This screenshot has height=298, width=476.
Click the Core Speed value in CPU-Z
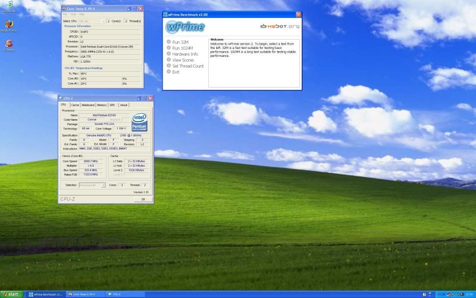tap(91, 161)
